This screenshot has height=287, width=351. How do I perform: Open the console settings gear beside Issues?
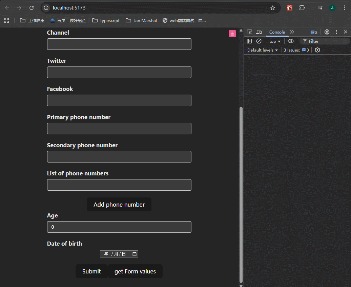tap(317, 50)
